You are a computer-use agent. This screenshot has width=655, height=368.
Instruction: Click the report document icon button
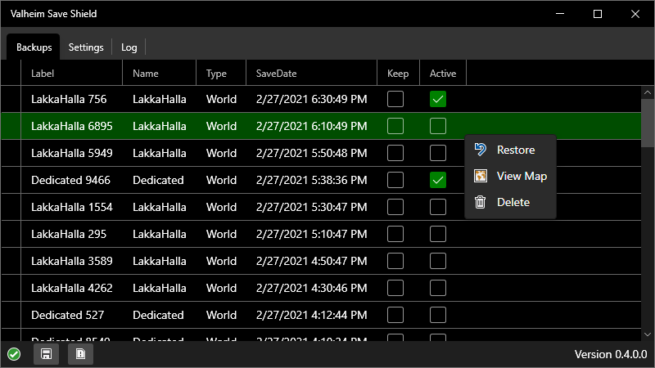pyautogui.click(x=80, y=354)
